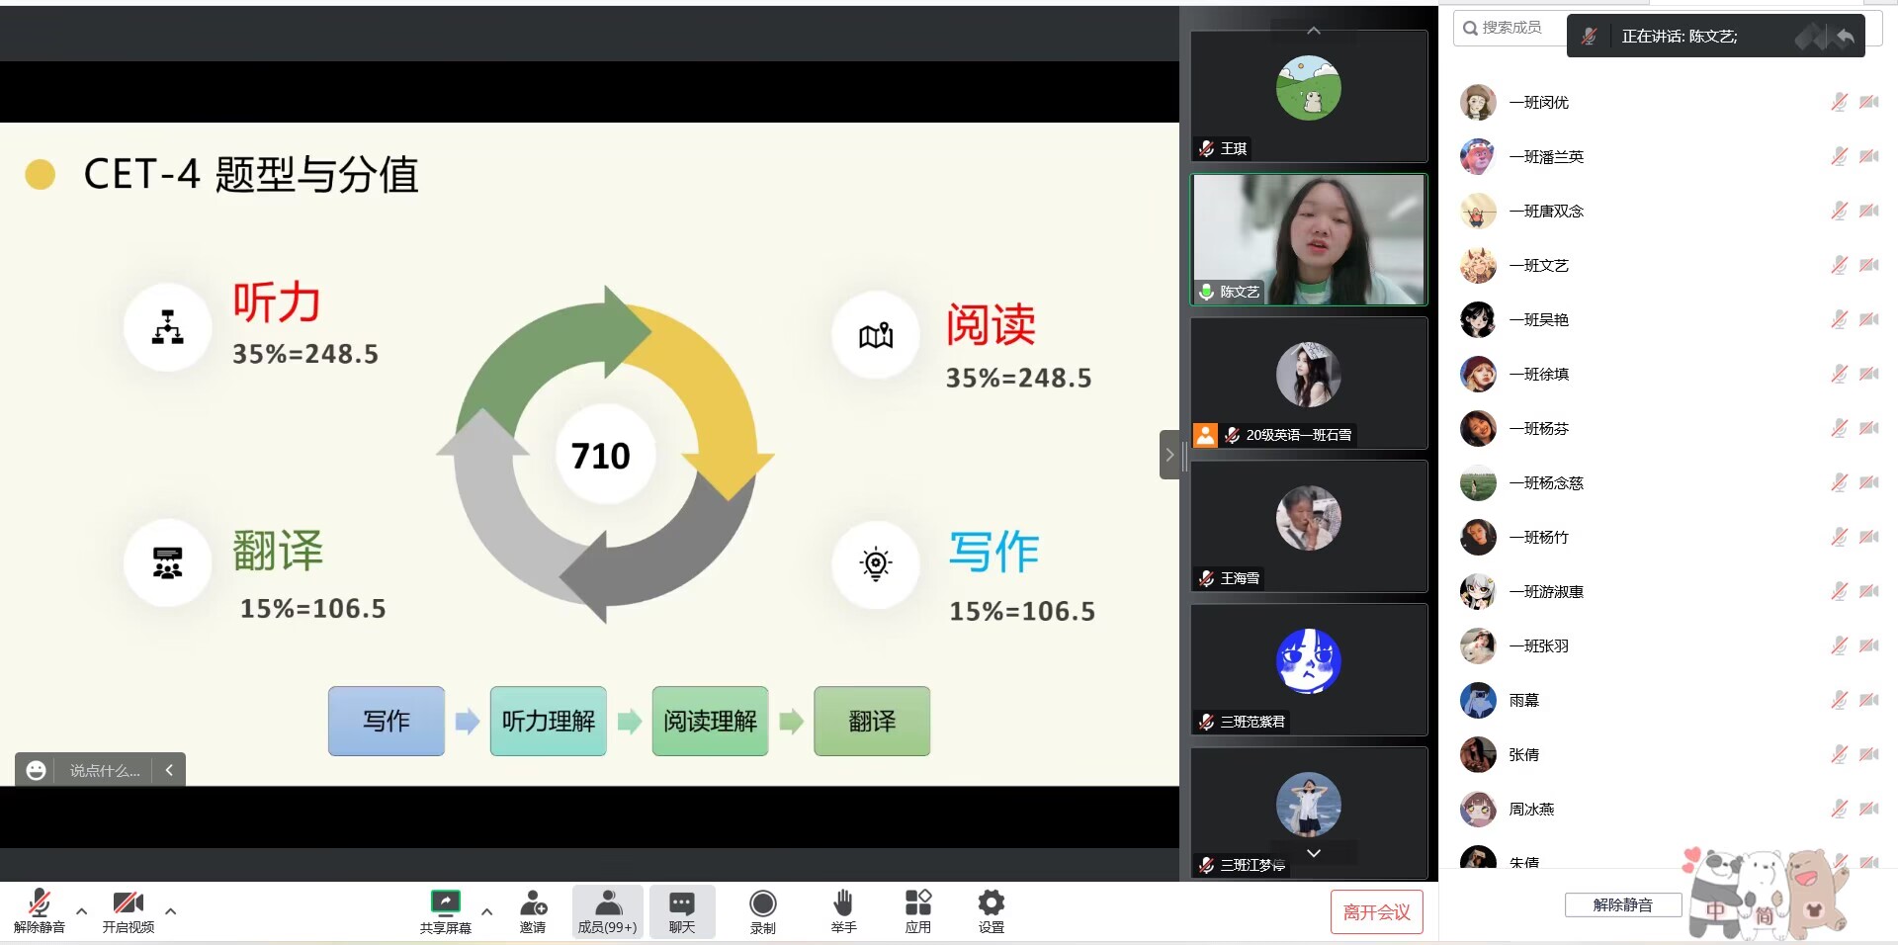Screen dimensions: 1898x945
Task: Click the listening section icon on slide
Action: pyautogui.click(x=168, y=327)
